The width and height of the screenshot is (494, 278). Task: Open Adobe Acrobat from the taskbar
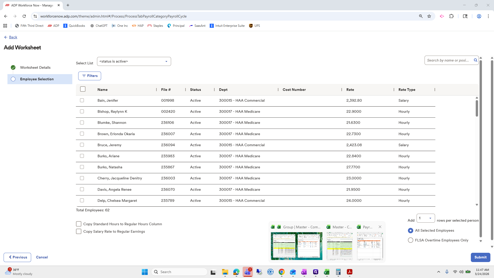coord(349,272)
